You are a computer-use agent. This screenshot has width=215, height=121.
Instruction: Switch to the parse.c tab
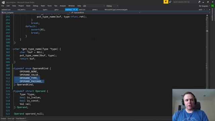[95, 10]
